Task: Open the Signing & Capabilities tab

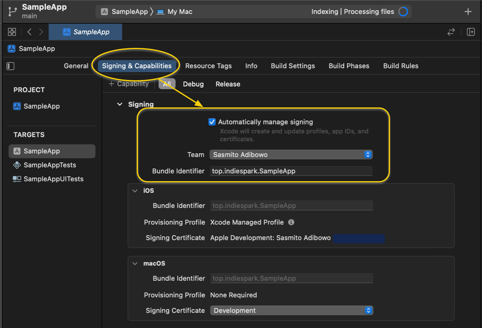Action: (137, 66)
